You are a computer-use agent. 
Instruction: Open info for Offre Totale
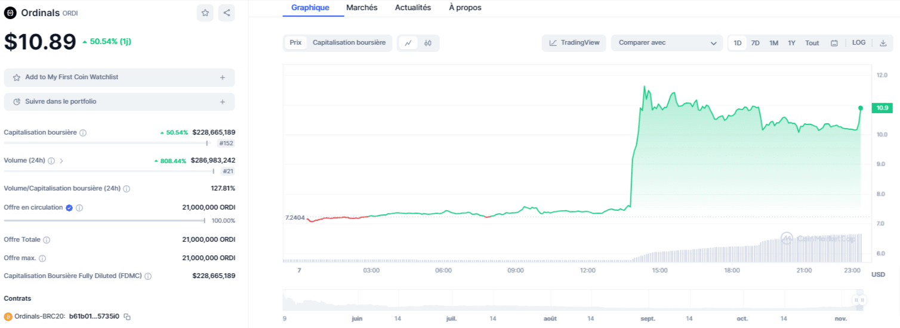pyautogui.click(x=47, y=240)
